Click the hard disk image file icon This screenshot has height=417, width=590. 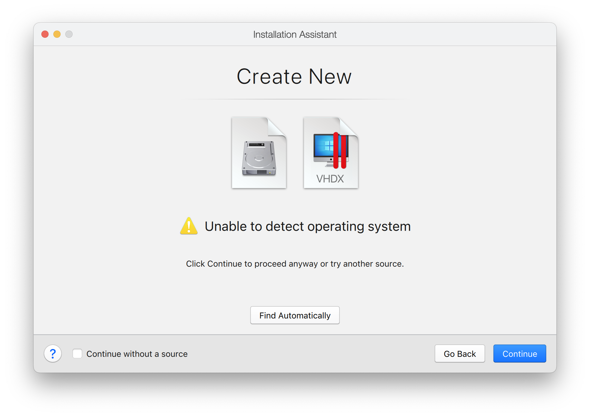click(259, 153)
